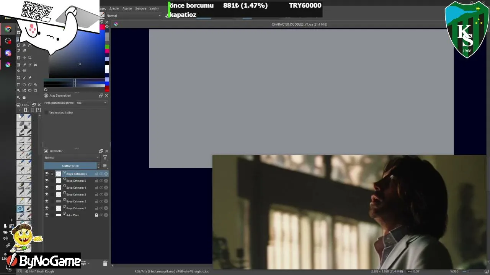Image resolution: width=490 pixels, height=275 pixels.
Task: Select the Reference Images pin tool
Action: pyautogui.click(x=30, y=78)
